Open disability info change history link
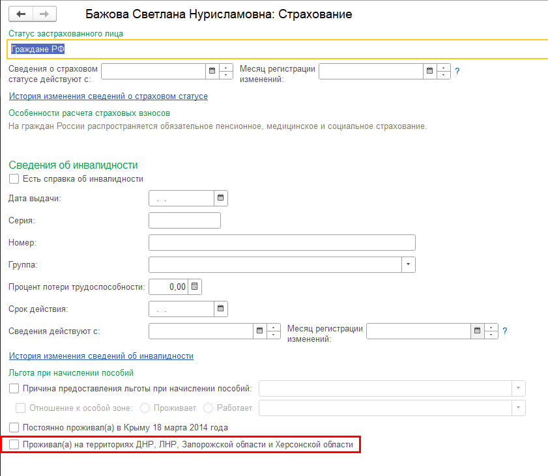The image size is (548, 476). pyautogui.click(x=101, y=356)
